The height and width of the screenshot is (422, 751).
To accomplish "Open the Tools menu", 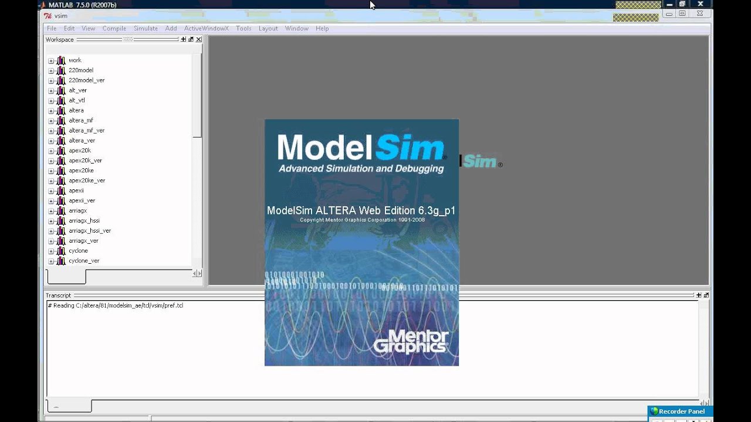I will coord(243,28).
